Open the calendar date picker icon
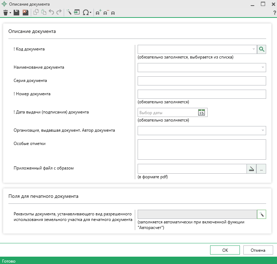The image size is (277, 264). coord(201,112)
